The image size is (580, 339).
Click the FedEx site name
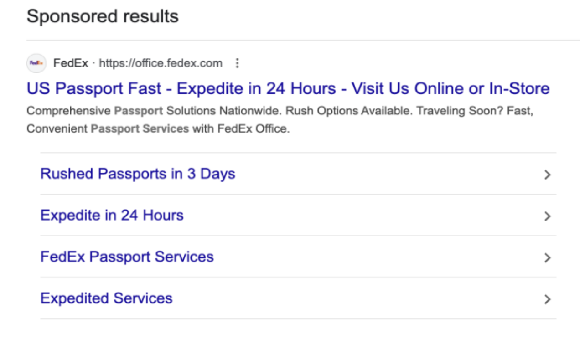tap(71, 63)
